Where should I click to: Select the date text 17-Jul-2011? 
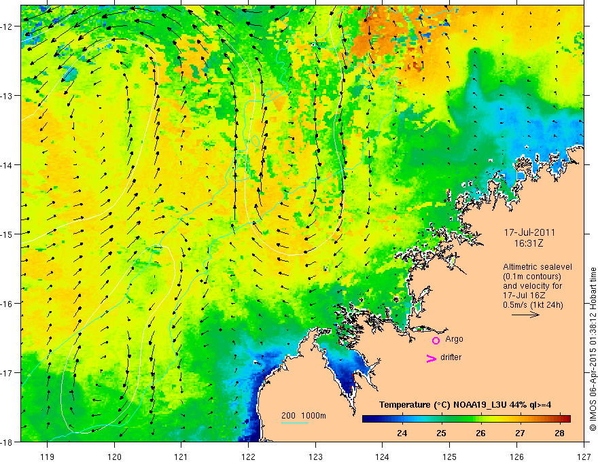pos(530,232)
